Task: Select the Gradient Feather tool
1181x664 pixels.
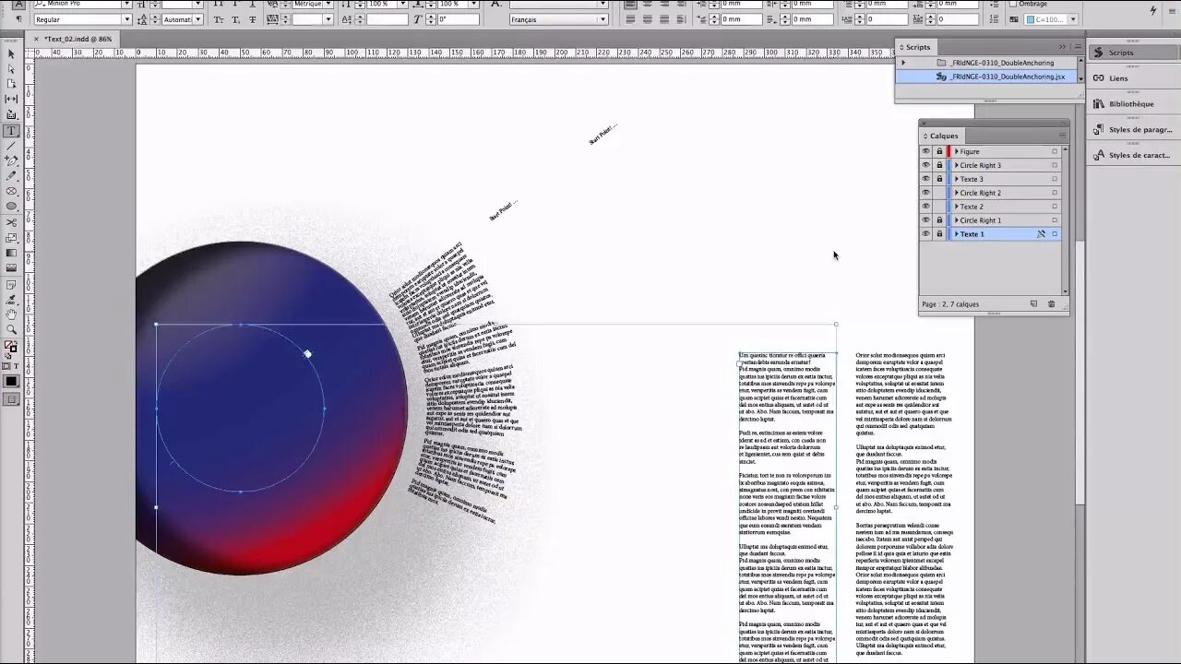Action: [x=11, y=267]
